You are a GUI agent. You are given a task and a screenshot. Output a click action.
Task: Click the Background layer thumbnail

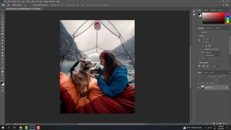(202, 88)
